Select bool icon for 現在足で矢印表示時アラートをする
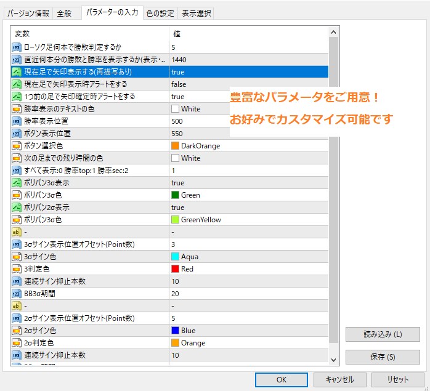The height and width of the screenshot is (391, 430). click(17, 84)
